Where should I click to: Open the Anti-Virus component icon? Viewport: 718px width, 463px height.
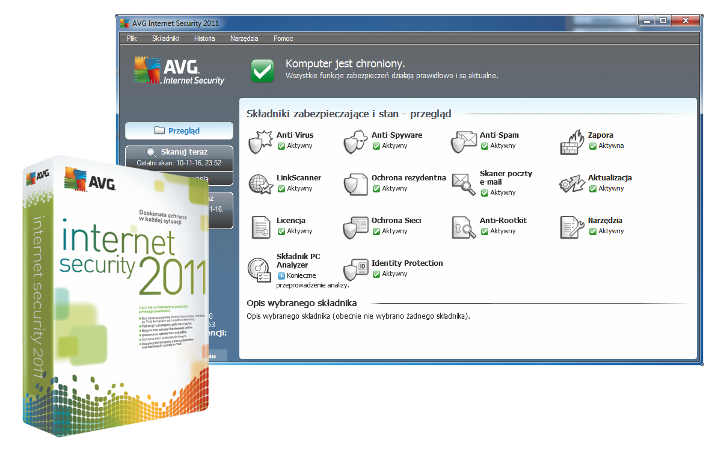(260, 141)
